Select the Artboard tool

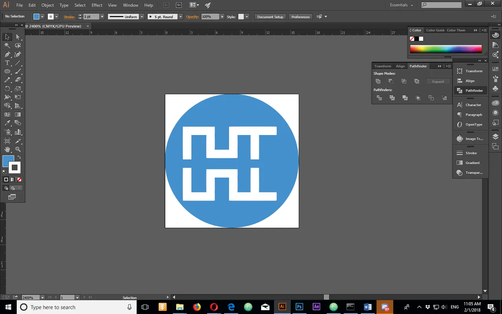[7, 141]
